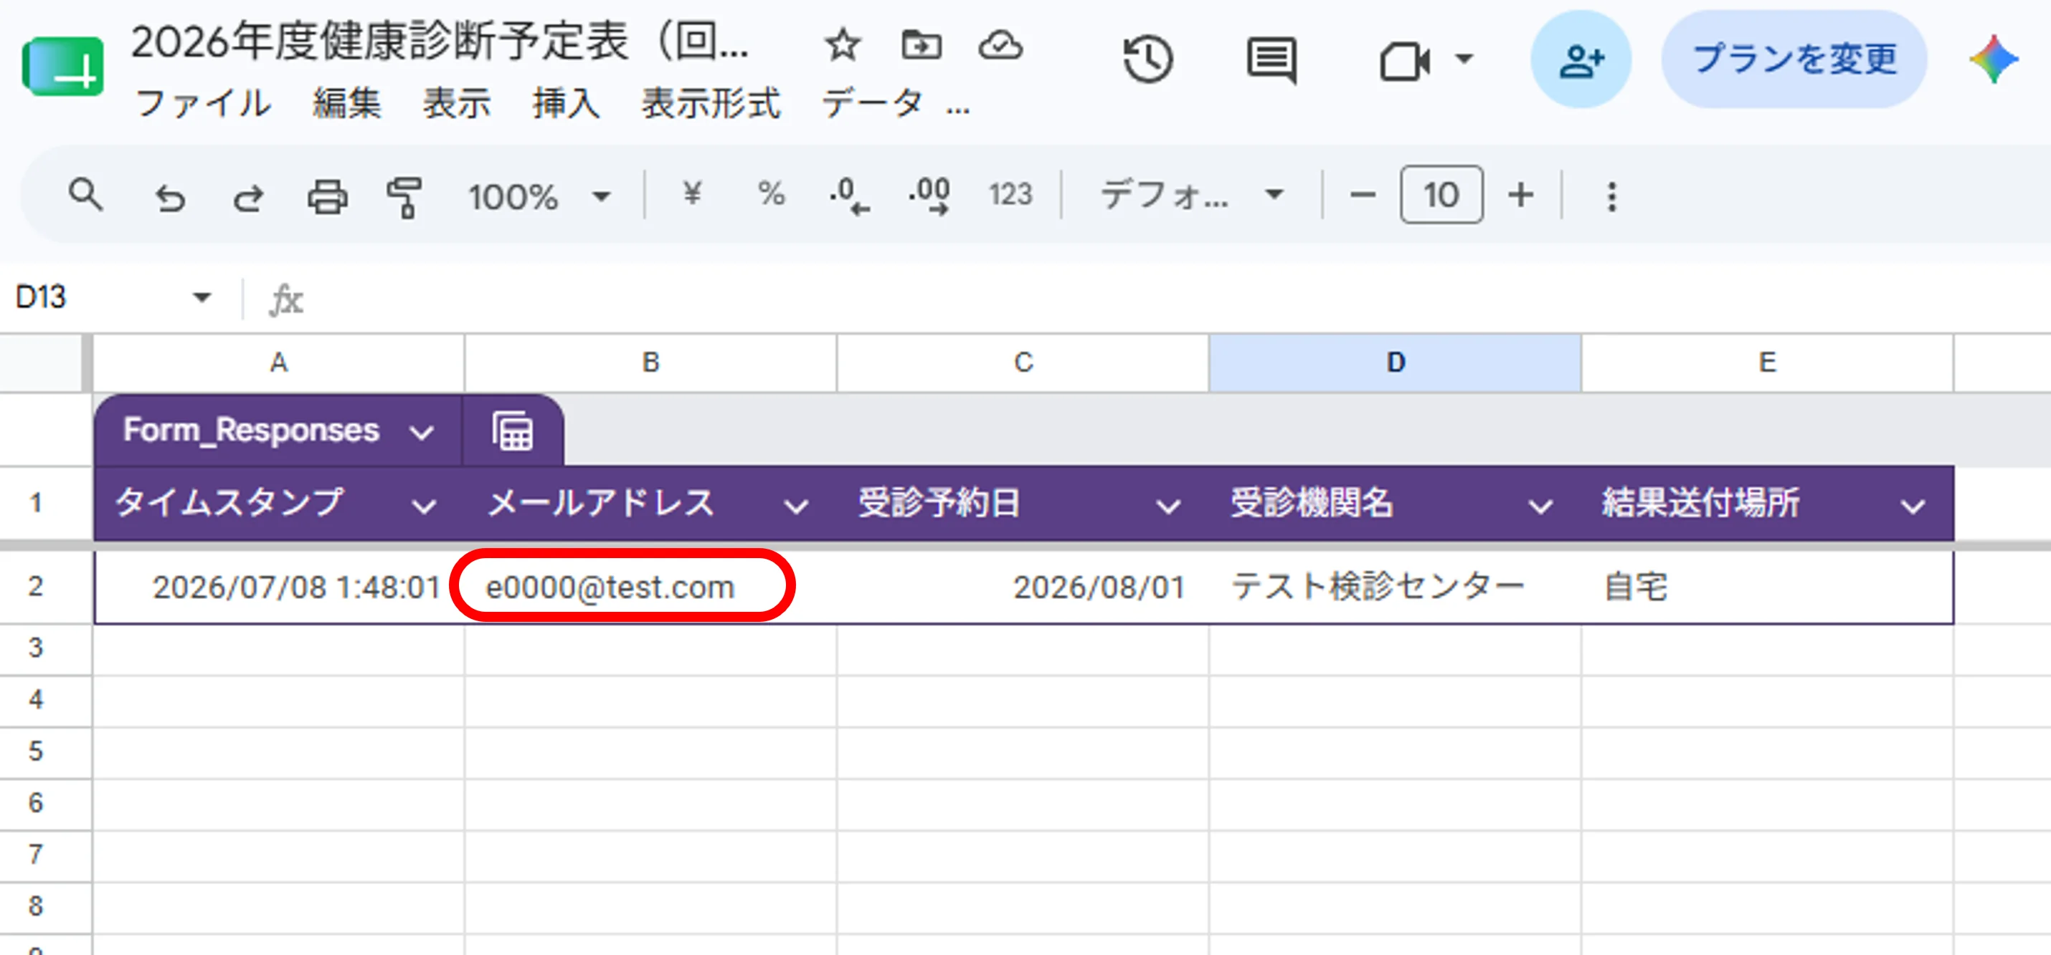2051x955 pixels.
Task: Open the more toolbar options menu
Action: (1611, 196)
